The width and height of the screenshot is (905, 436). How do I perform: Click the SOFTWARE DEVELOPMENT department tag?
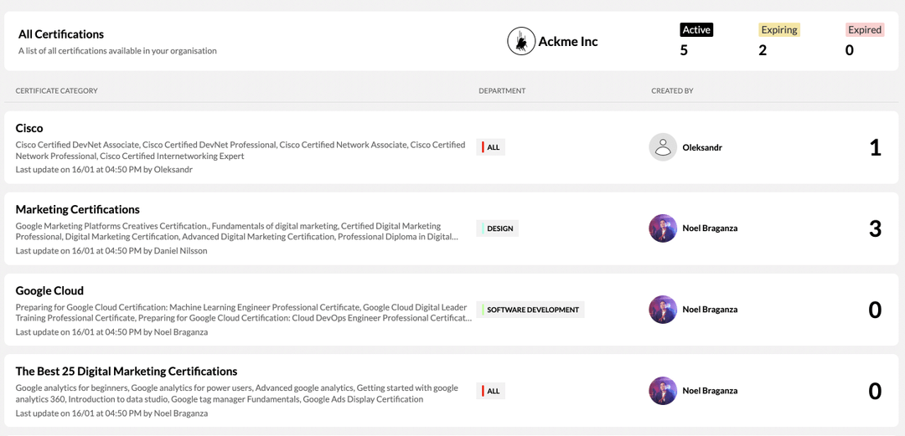[x=531, y=310]
